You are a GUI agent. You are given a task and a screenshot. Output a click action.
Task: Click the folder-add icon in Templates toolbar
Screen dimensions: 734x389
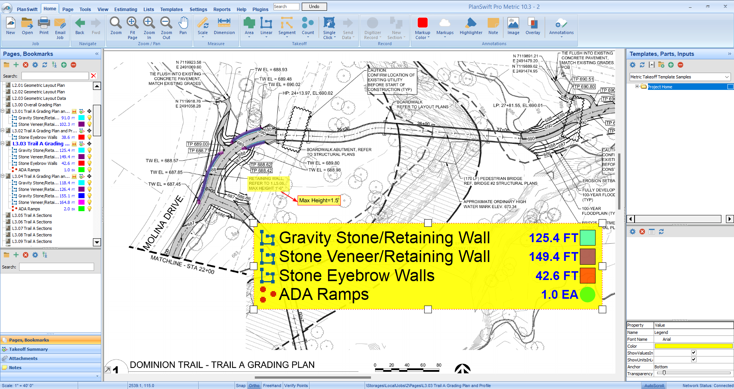[661, 65]
